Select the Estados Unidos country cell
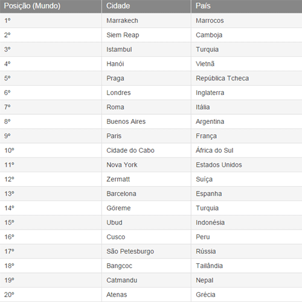 (x=246, y=165)
